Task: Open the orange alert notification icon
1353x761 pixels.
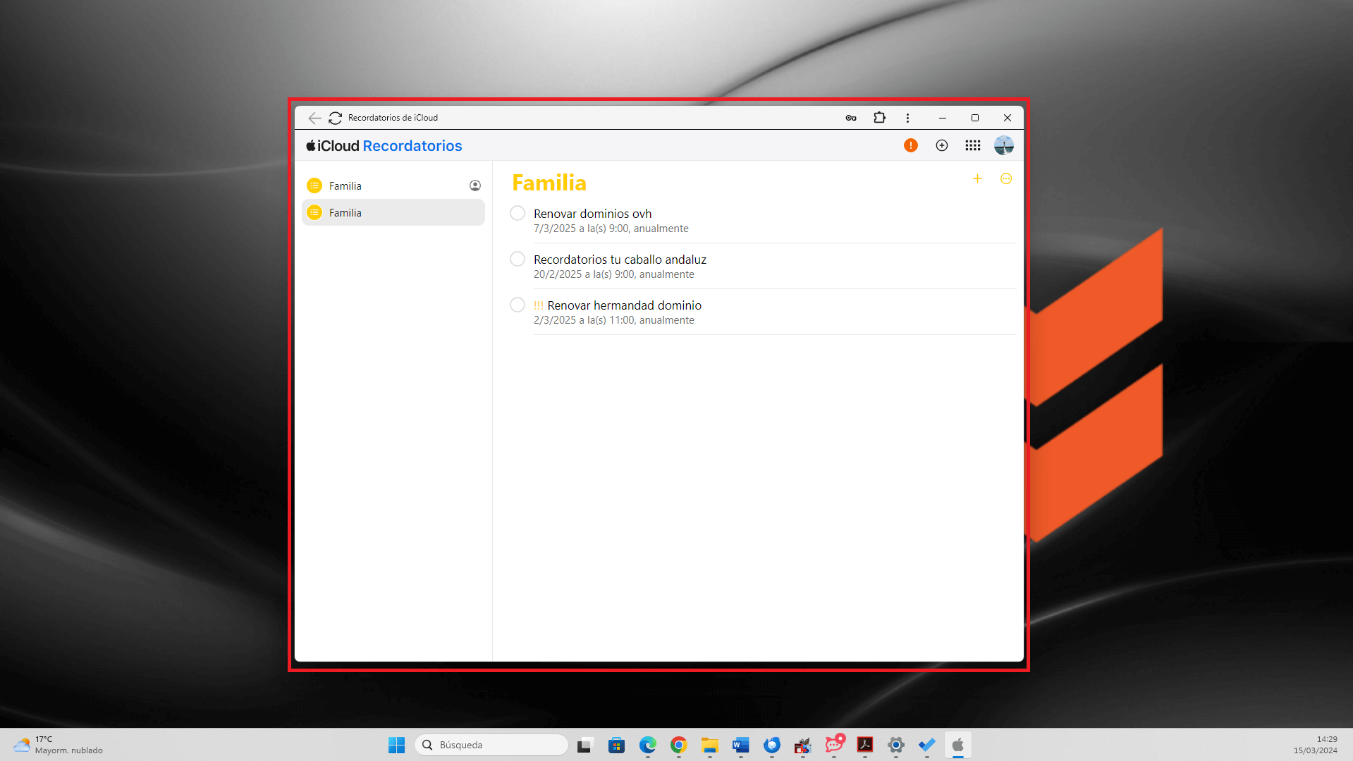Action: pos(911,145)
